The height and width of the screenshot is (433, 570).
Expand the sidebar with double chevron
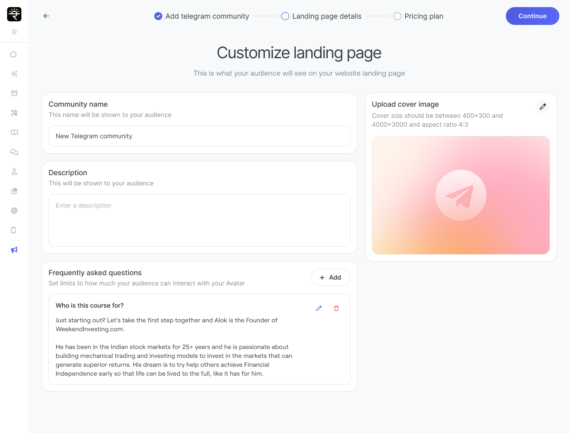pos(14,32)
